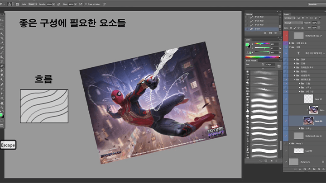Open the Brush Preset picker arrow
Viewport: 326px width, 183px height.
point(13,4)
